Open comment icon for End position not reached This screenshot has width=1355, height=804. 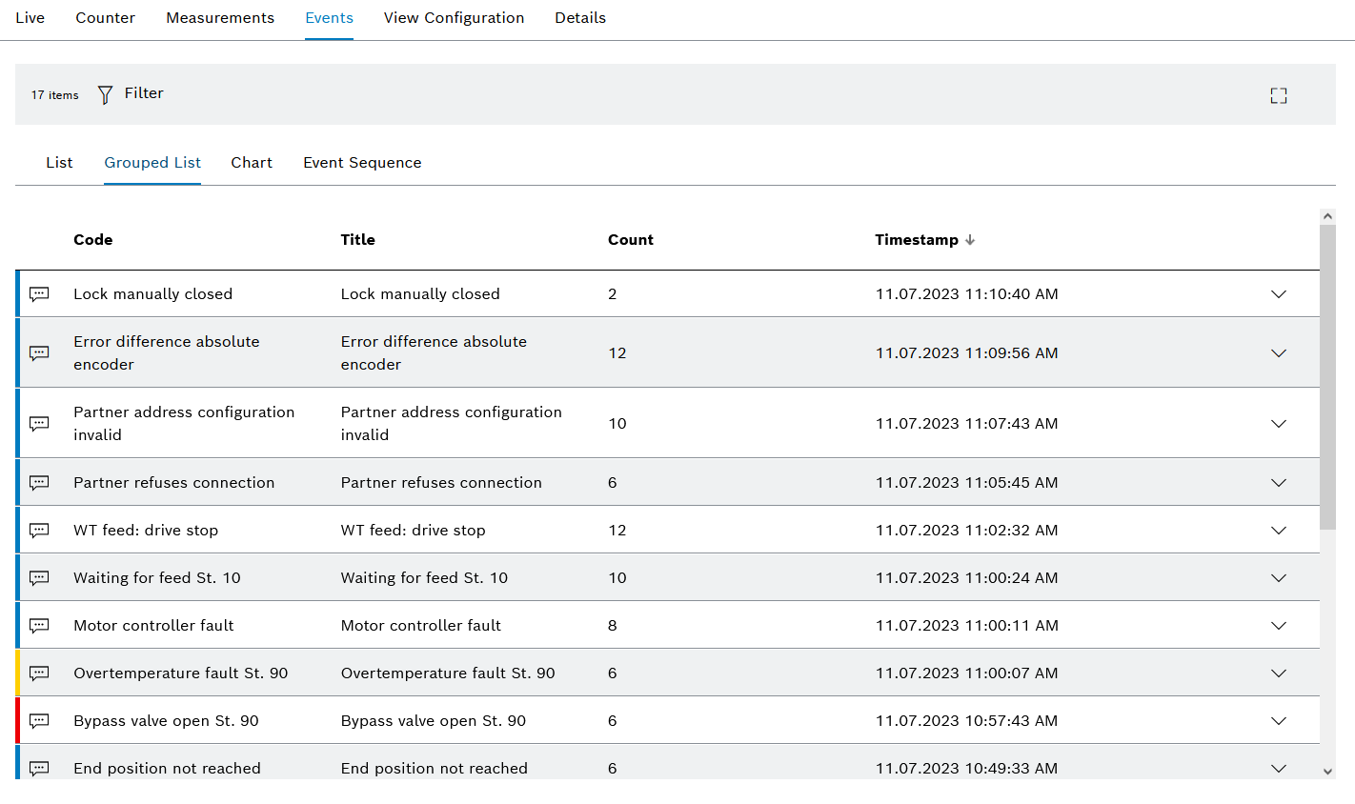pos(39,769)
